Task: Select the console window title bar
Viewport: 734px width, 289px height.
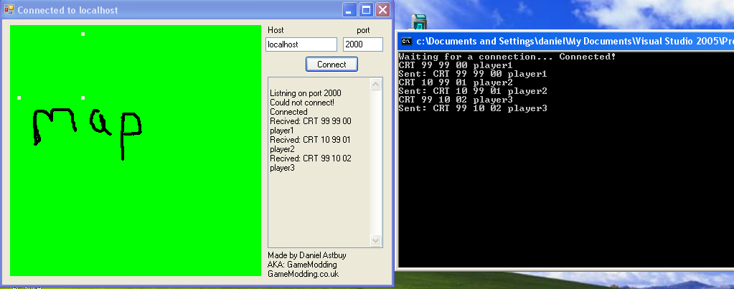Action: point(567,42)
